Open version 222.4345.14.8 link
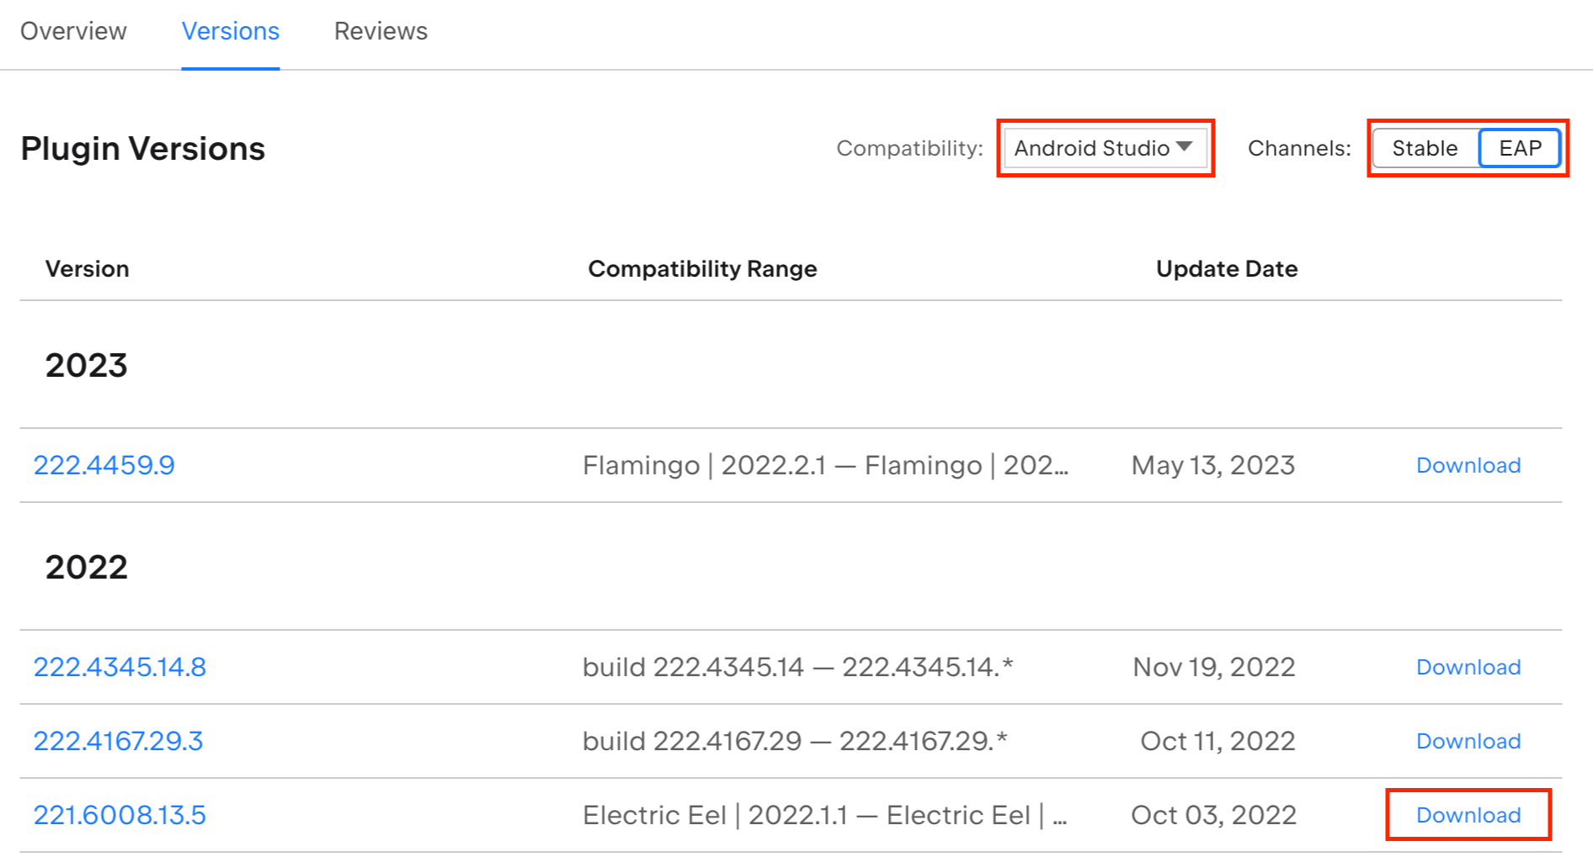Screen dimensions: 1593x857 (x=120, y=667)
